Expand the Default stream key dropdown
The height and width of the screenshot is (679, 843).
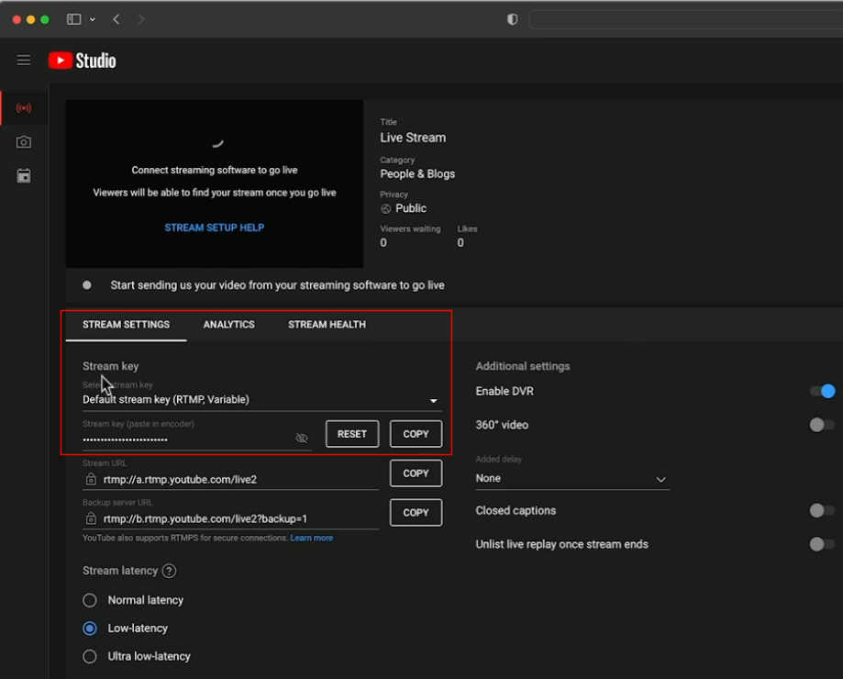(261, 400)
